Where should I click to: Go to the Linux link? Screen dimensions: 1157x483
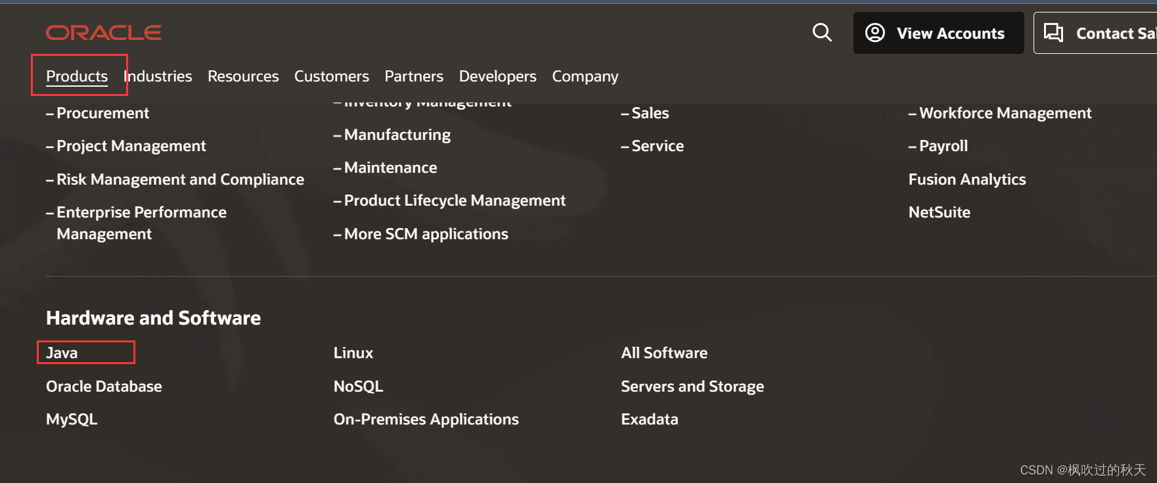[x=353, y=353]
